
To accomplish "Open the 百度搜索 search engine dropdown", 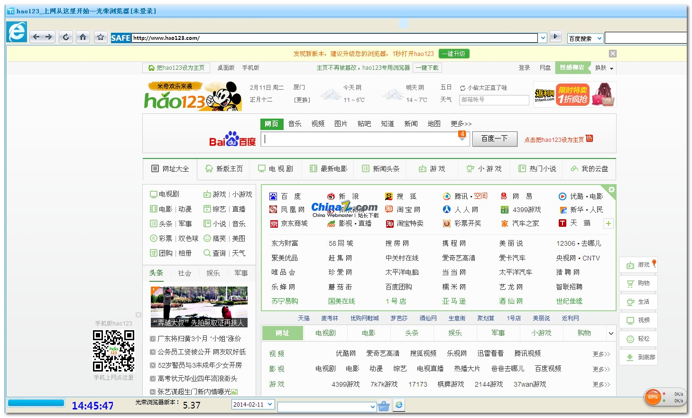I will point(600,38).
